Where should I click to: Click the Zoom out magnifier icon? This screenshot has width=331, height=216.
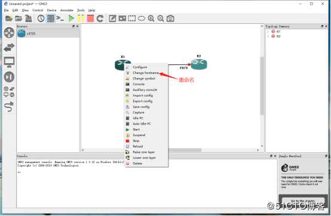click(161, 18)
